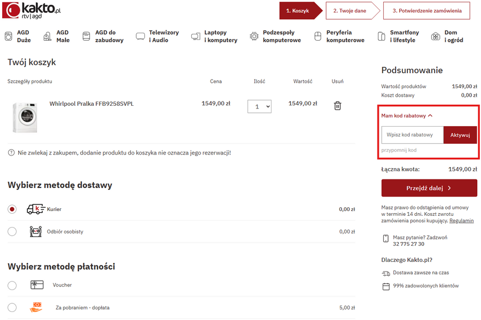
Task: Click the Podzespoły komputerowe chip icon
Action: (254, 36)
